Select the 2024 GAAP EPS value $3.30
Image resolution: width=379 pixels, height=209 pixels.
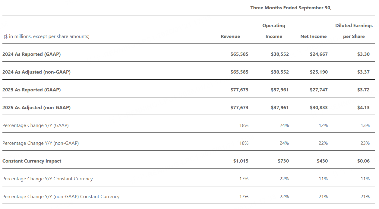[363, 54]
